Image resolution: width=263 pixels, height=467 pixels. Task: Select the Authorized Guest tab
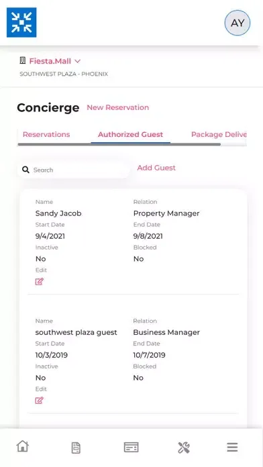(130, 134)
